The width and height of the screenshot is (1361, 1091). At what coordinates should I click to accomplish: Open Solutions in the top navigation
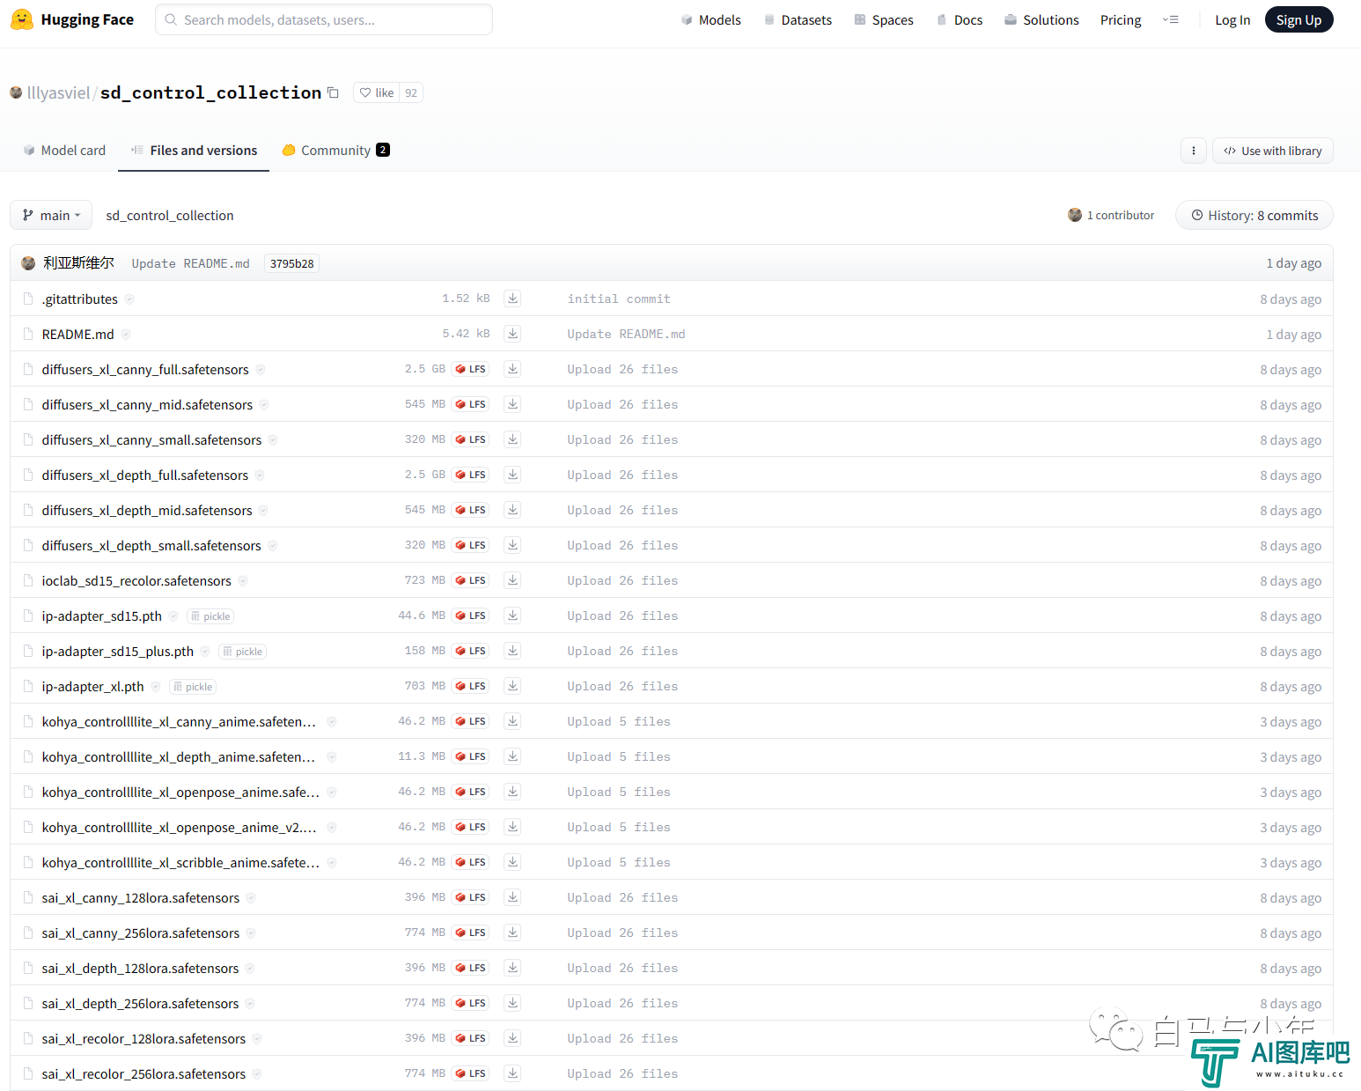point(1041,19)
